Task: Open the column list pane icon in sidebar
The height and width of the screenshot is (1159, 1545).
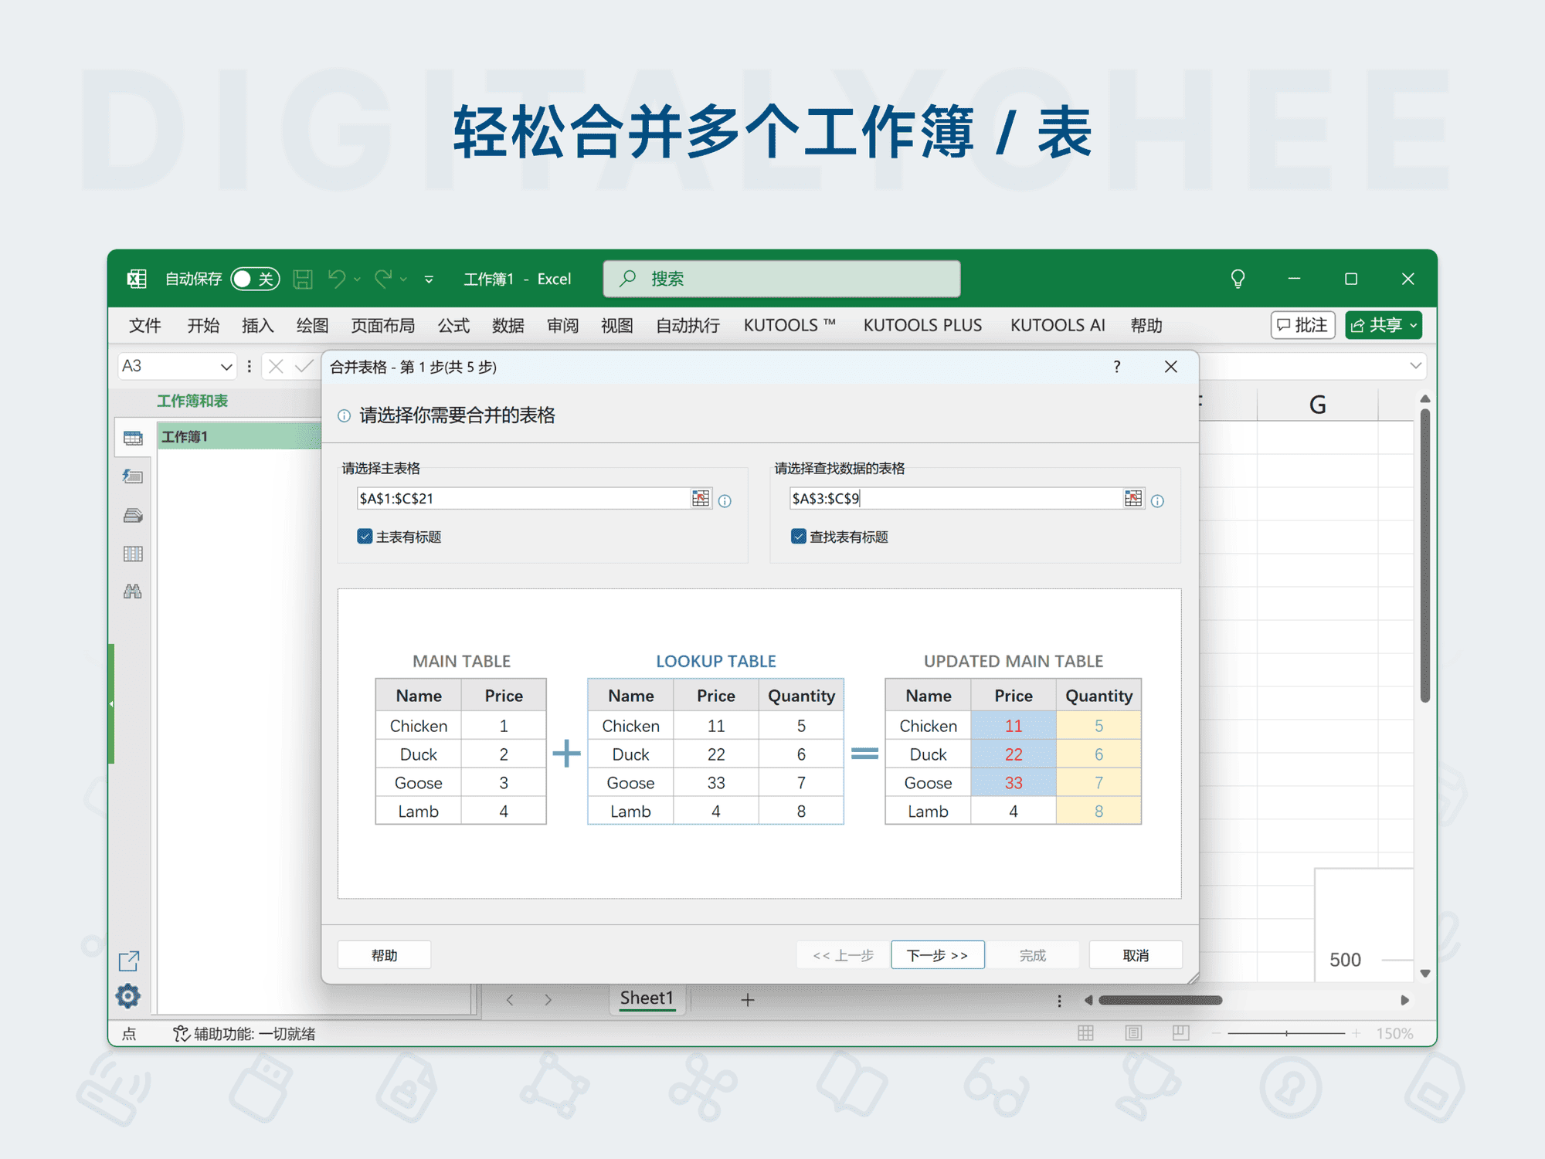Action: click(133, 554)
